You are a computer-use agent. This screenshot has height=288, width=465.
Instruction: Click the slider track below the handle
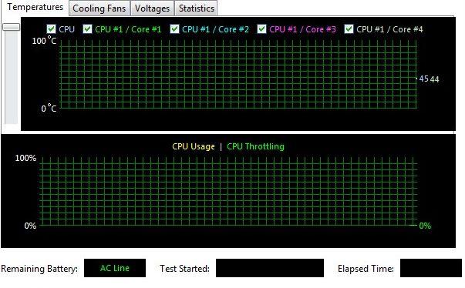click(x=12, y=78)
